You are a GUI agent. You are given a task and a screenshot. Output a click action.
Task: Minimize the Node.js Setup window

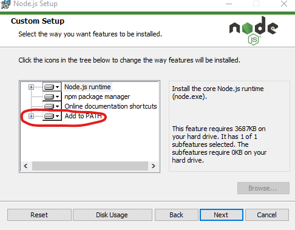(229, 4)
